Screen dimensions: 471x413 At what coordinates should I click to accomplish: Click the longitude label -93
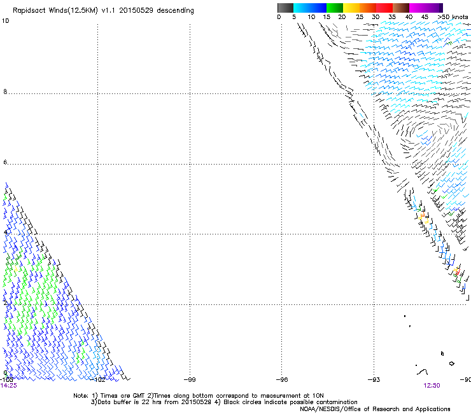click(374, 380)
